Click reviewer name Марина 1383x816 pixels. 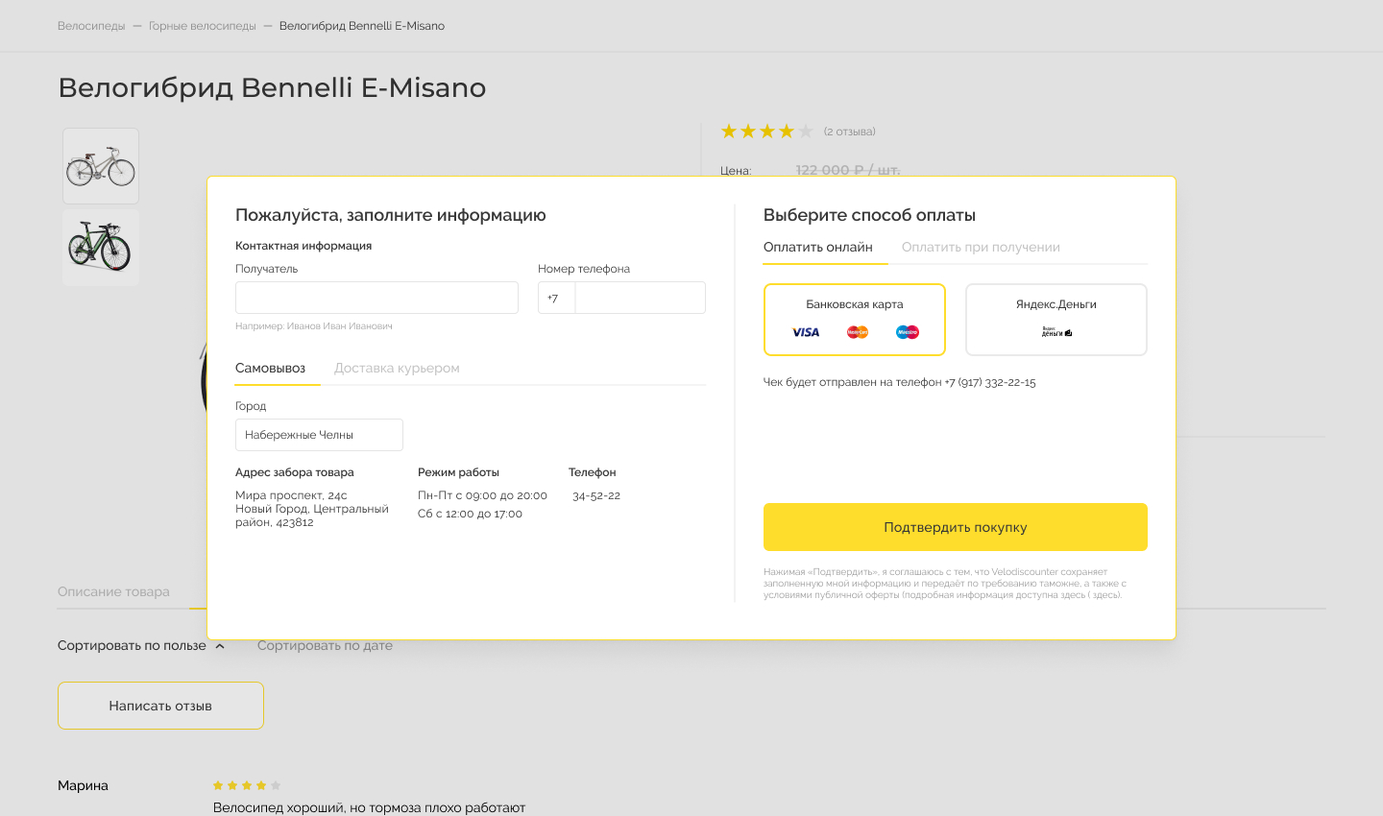click(83, 785)
